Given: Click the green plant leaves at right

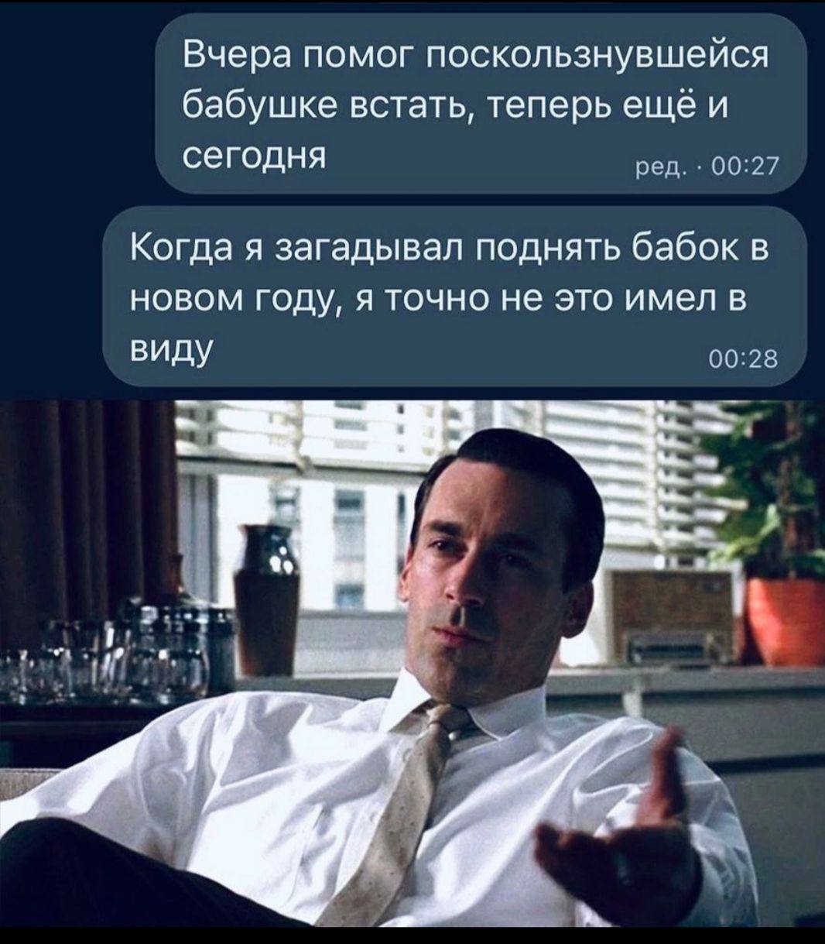Looking at the screenshot, I should 770,496.
